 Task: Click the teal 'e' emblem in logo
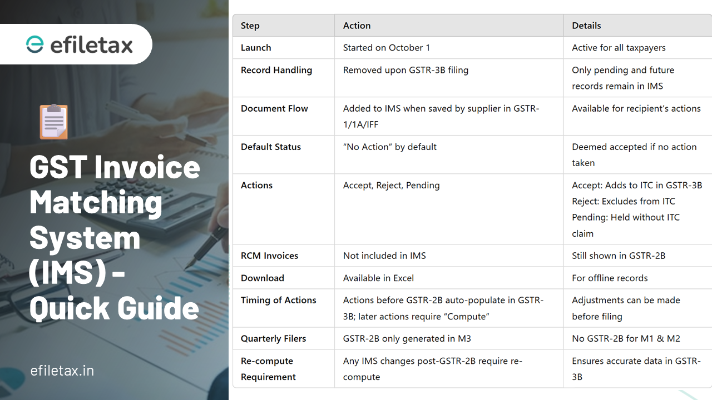coord(34,43)
